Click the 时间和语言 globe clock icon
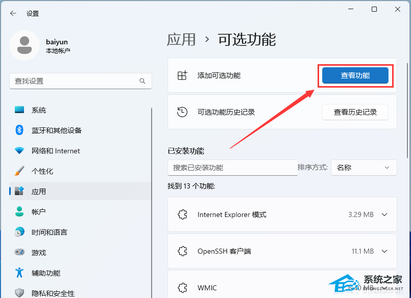 click(19, 232)
